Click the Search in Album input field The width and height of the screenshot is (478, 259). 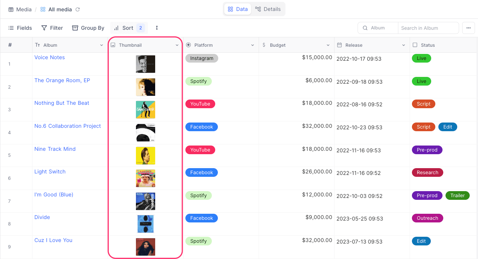coord(428,28)
